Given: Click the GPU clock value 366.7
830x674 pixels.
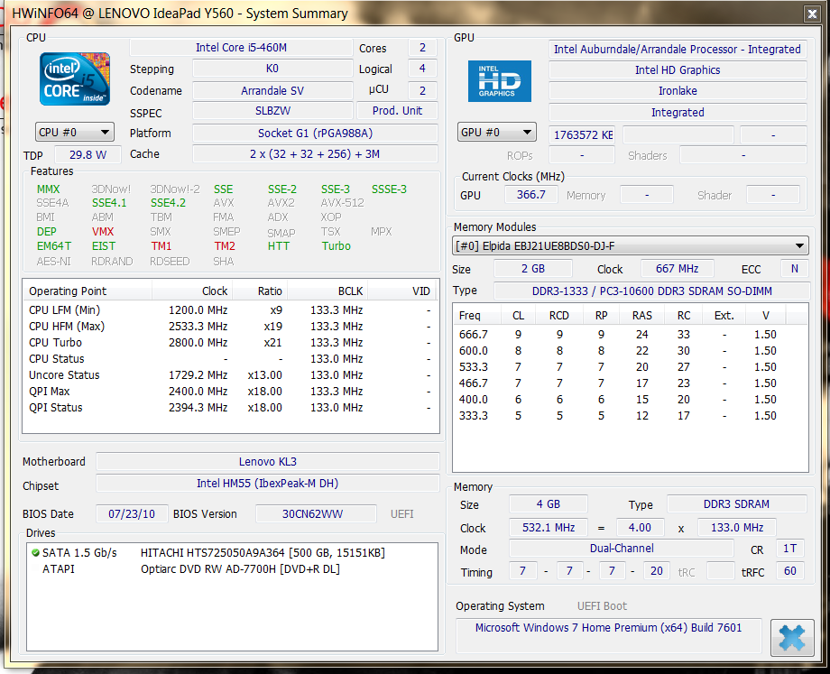Looking at the screenshot, I should click(x=530, y=194).
